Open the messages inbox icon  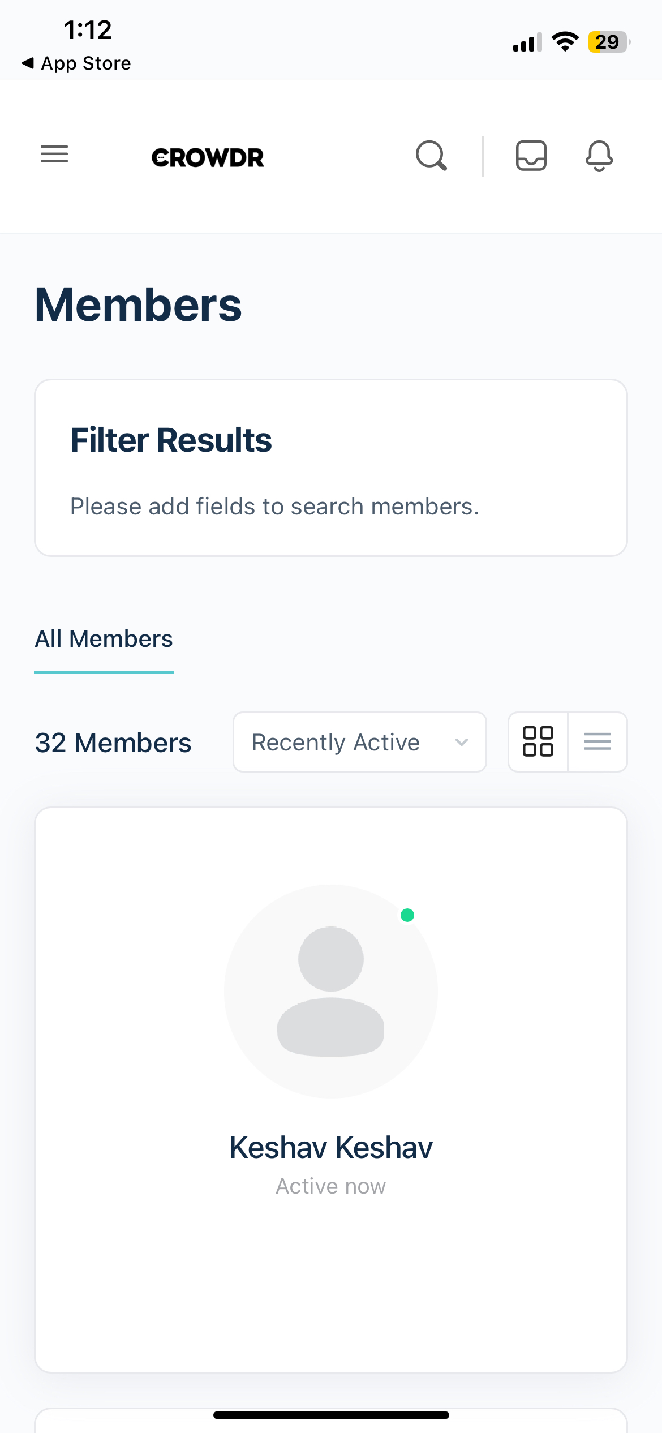pos(531,156)
